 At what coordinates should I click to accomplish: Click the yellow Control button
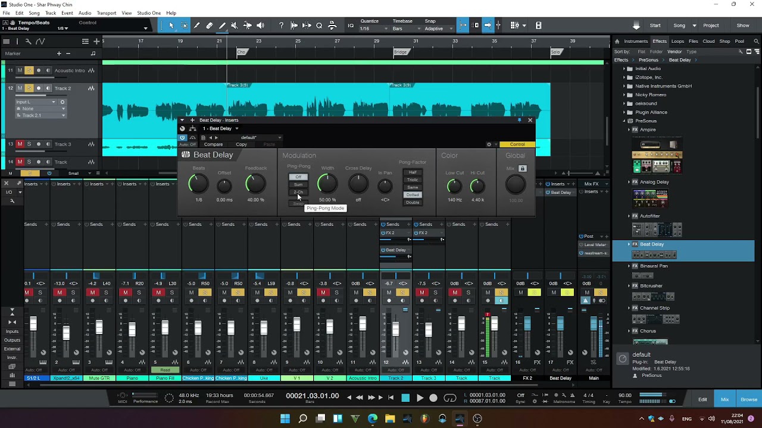tap(517, 144)
